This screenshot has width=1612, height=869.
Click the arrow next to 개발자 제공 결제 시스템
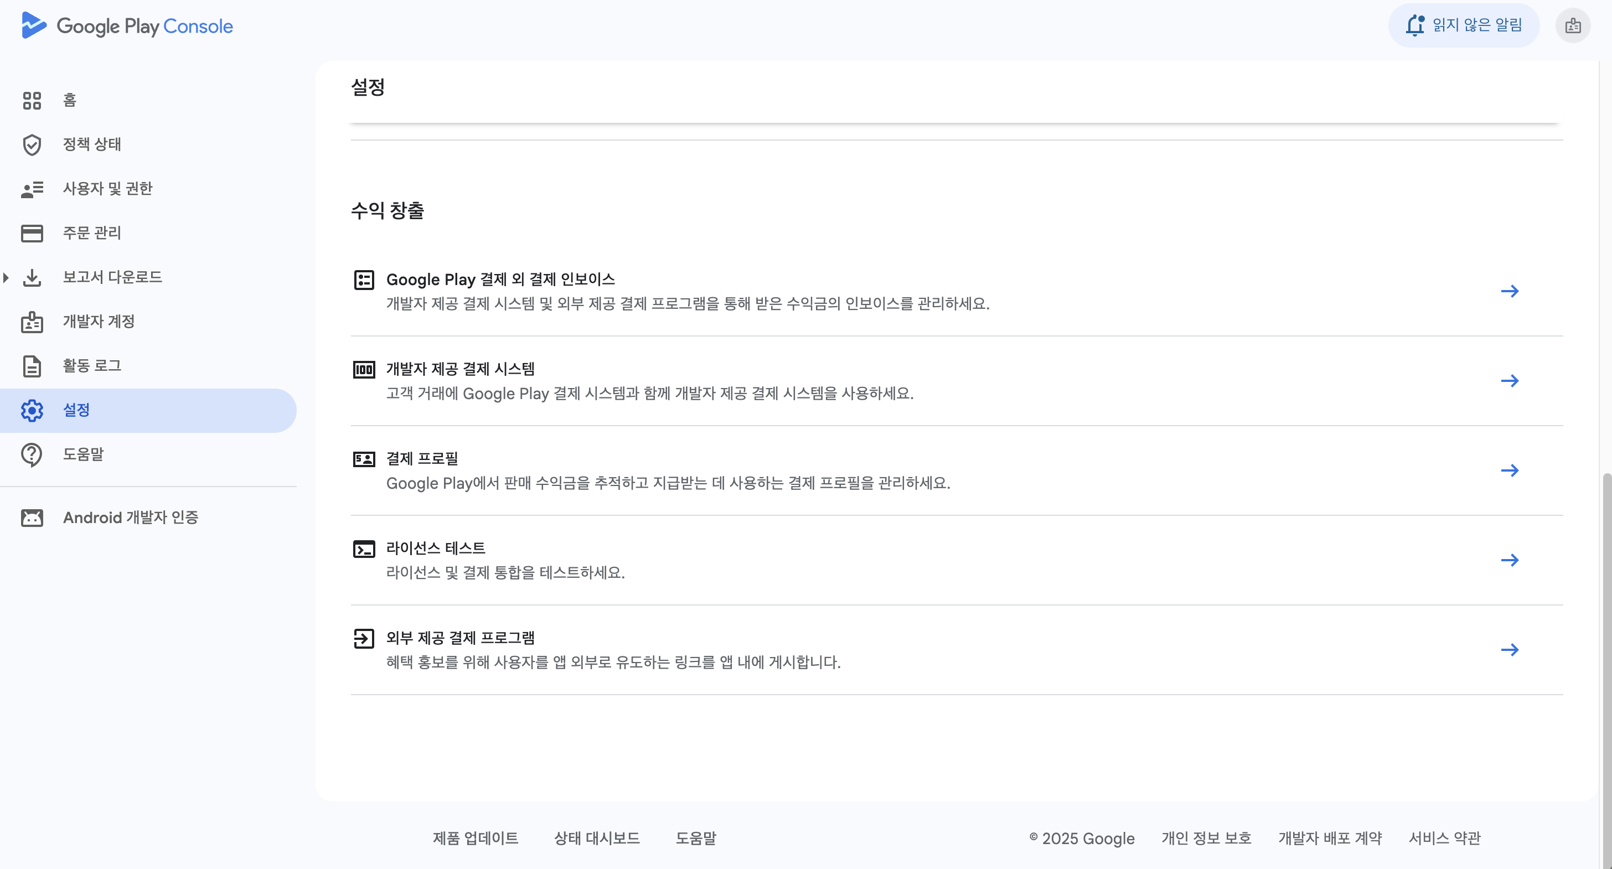(1510, 380)
